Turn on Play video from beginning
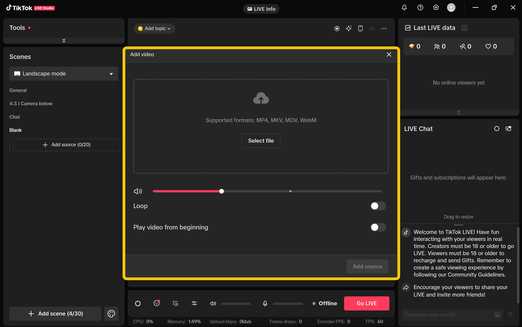Viewport: 522px width, 327px height. [378, 228]
